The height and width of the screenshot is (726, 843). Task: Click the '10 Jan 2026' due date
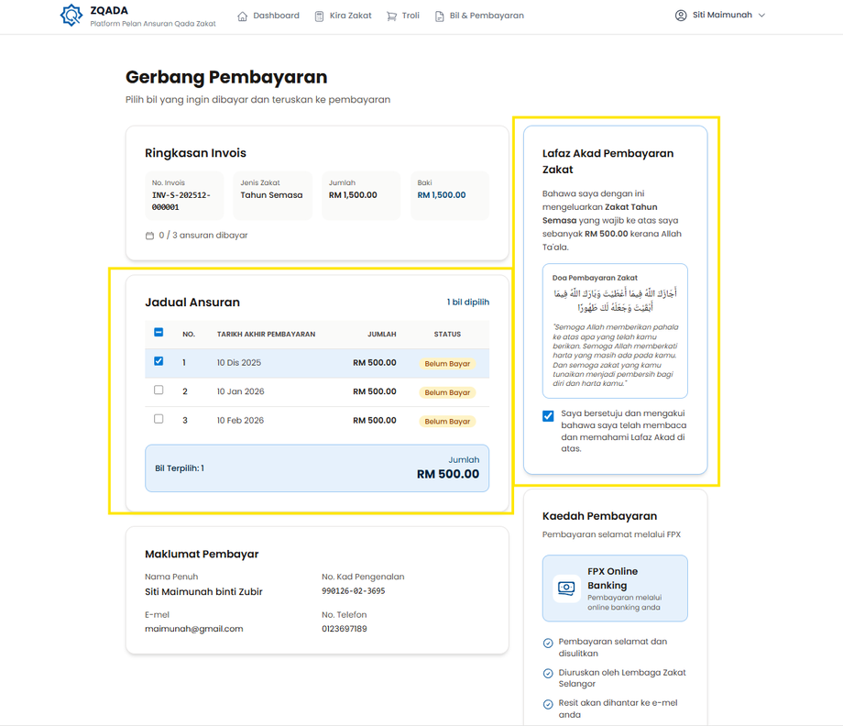pyautogui.click(x=240, y=391)
